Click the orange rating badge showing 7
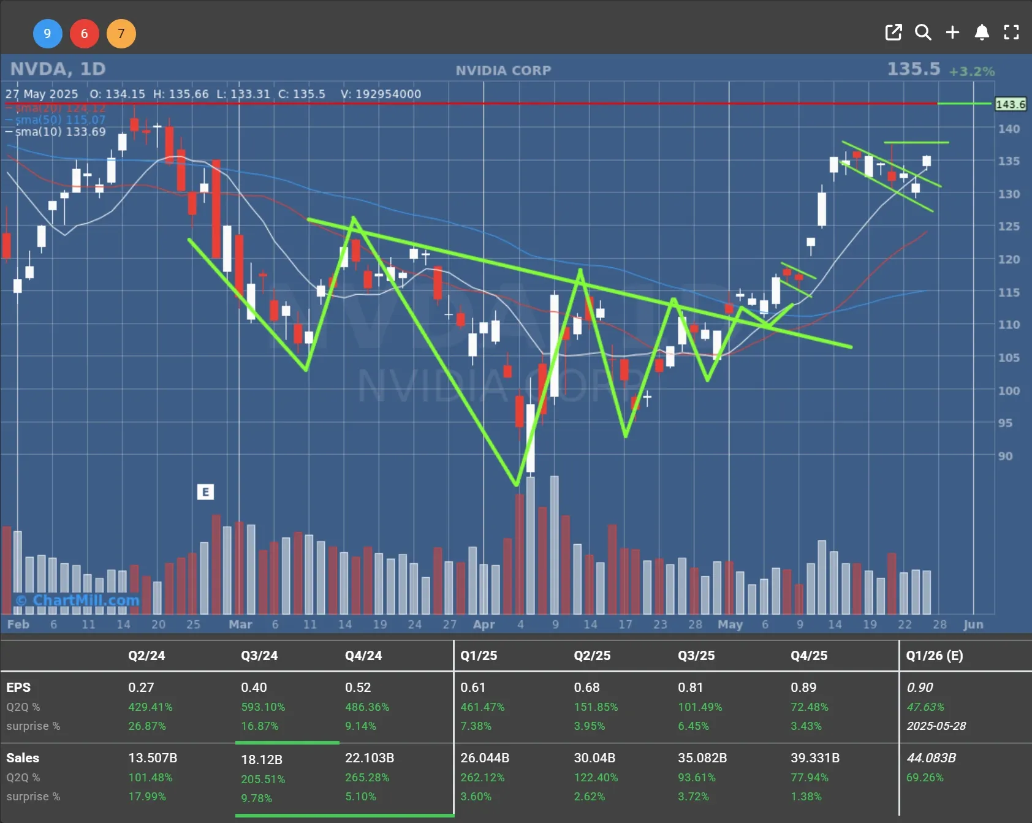The image size is (1032, 823). coord(121,33)
